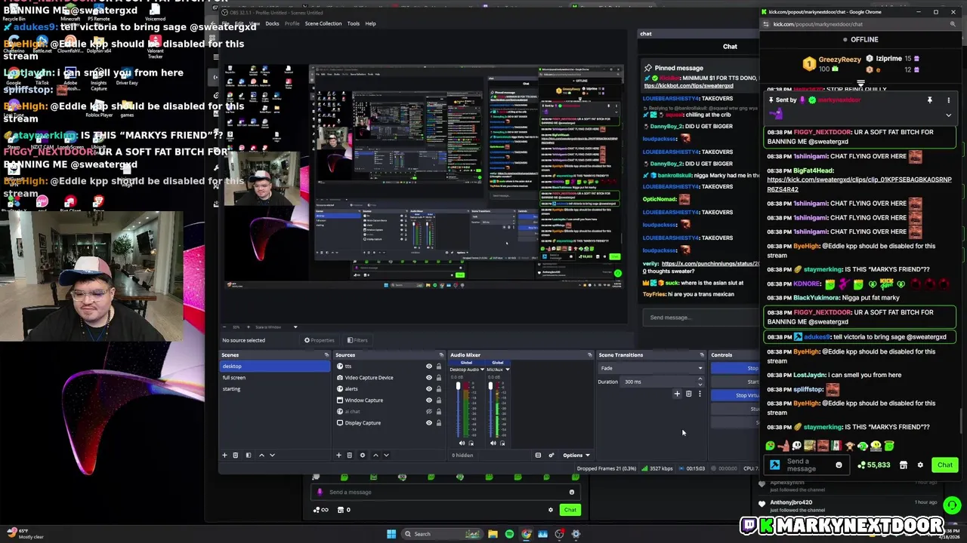Click the green Chat send button in Kick popout
Image resolution: width=967 pixels, height=543 pixels.
click(x=944, y=465)
